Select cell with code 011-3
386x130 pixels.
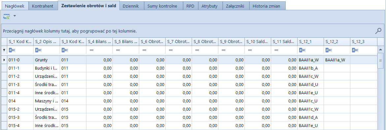pos(20,84)
